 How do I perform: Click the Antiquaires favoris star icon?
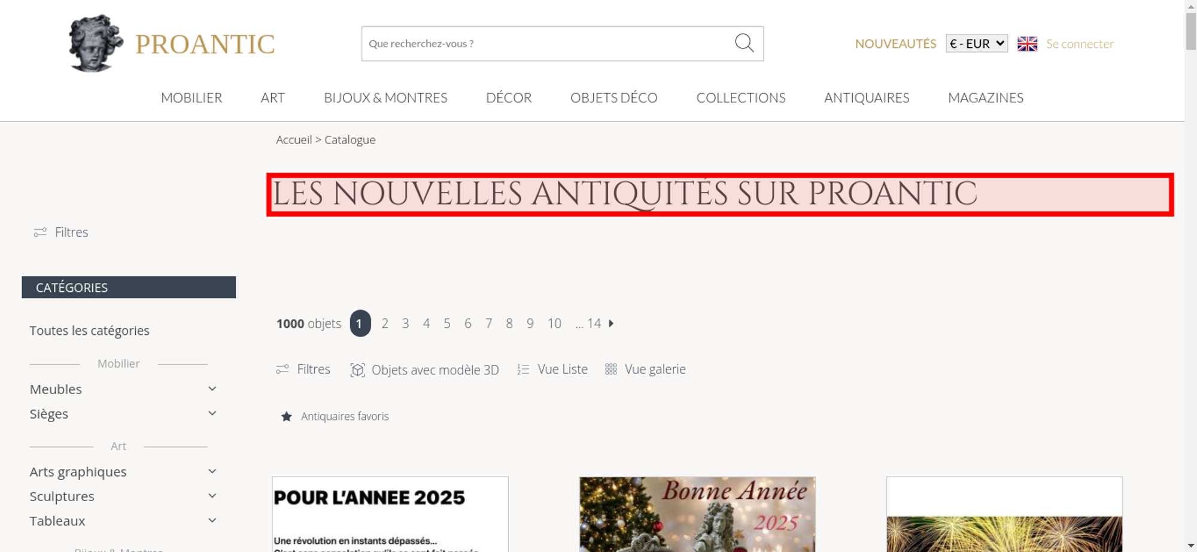click(x=287, y=416)
